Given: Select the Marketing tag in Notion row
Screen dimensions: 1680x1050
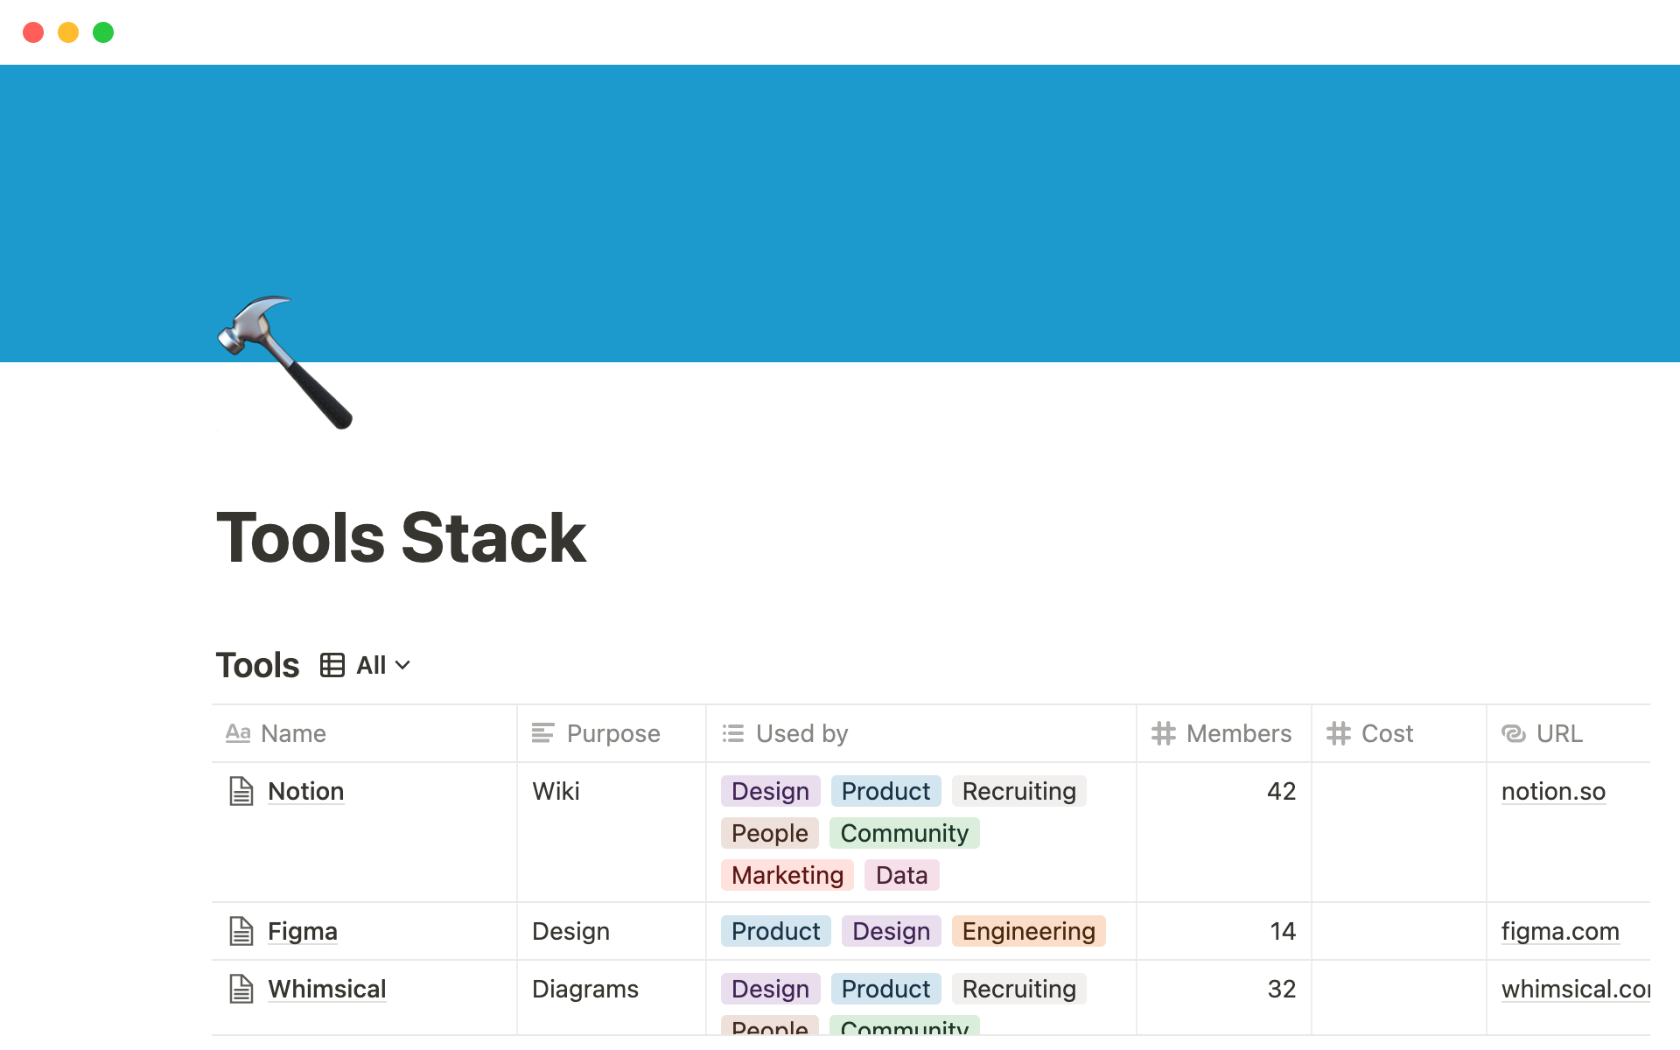Looking at the screenshot, I should point(787,875).
